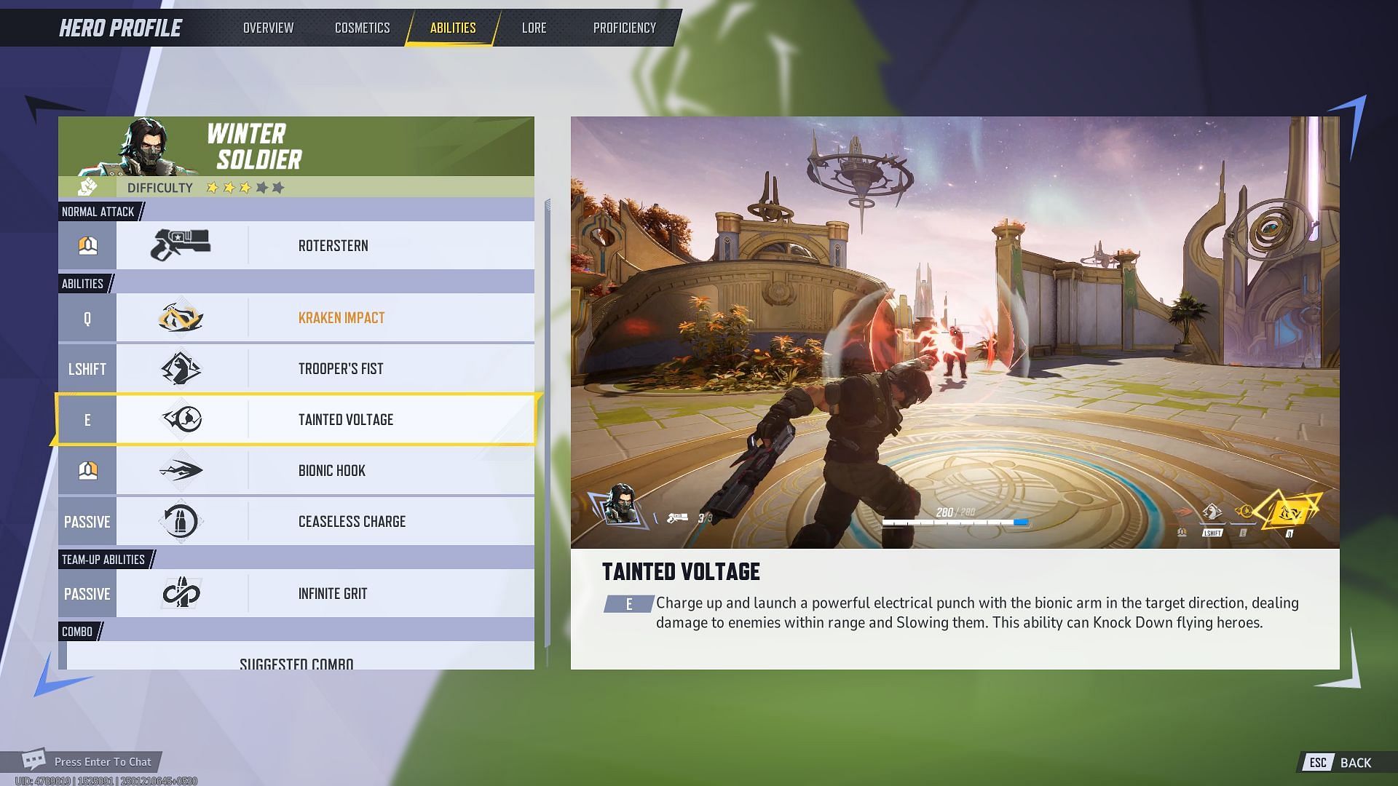
Task: Select the Infinite Grit team-up icon
Action: pyautogui.click(x=180, y=593)
